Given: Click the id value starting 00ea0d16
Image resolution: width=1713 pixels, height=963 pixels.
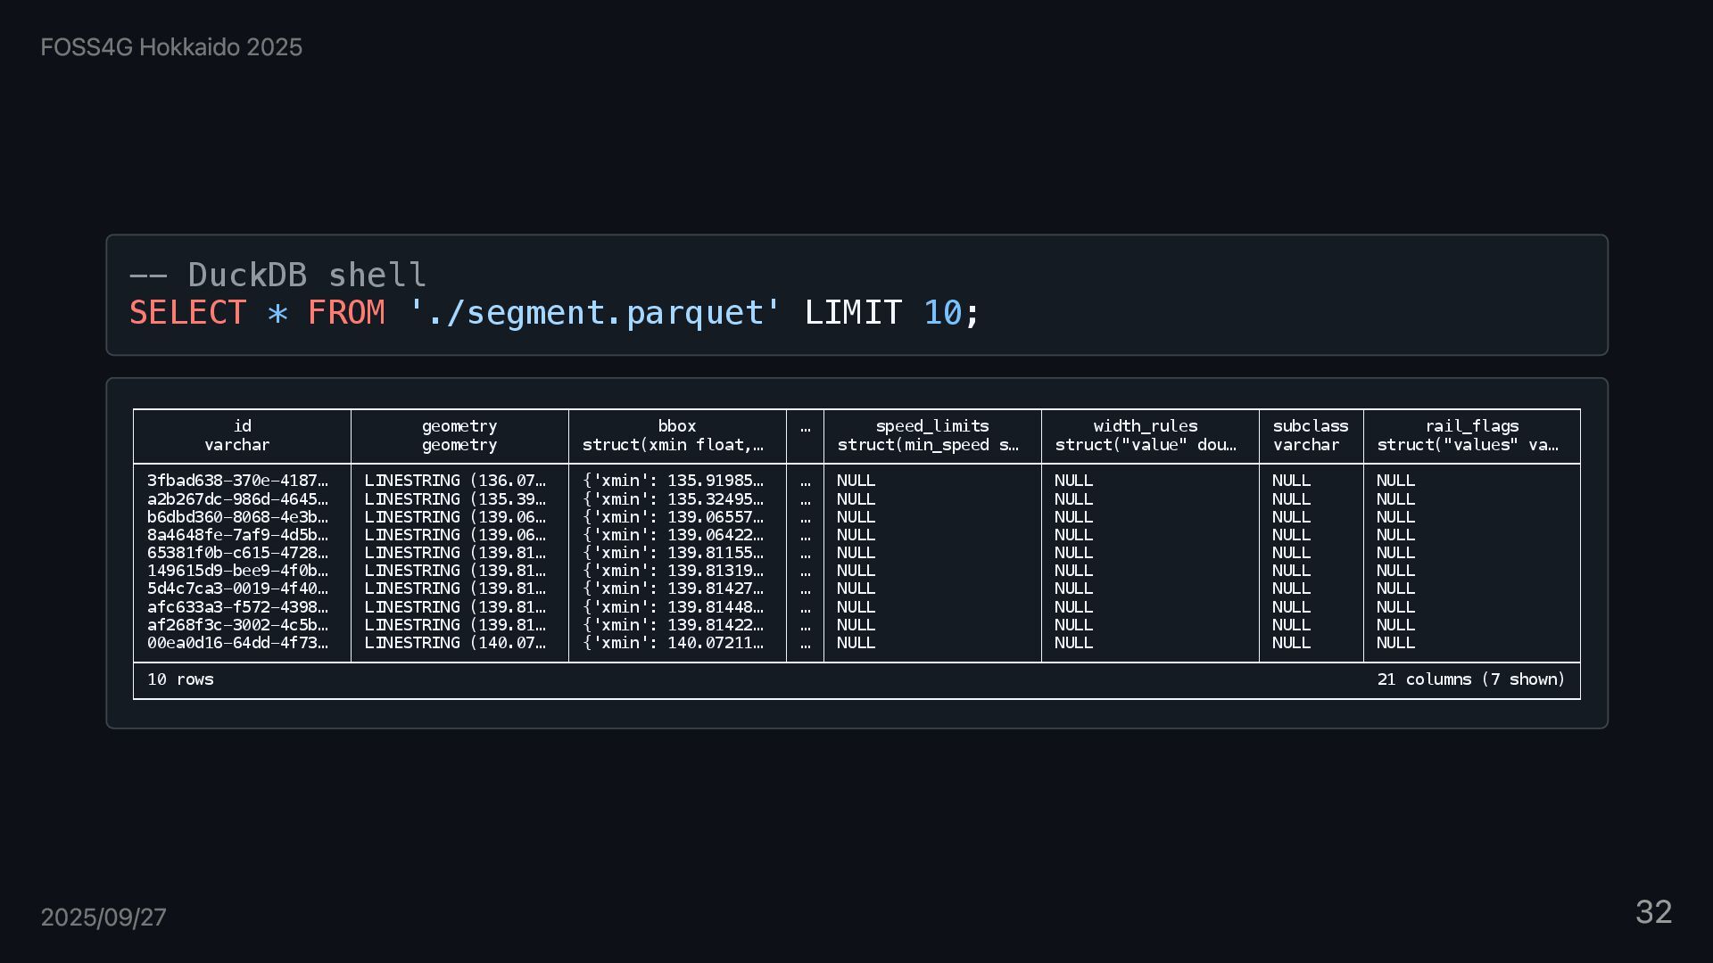Looking at the screenshot, I should coord(237,643).
